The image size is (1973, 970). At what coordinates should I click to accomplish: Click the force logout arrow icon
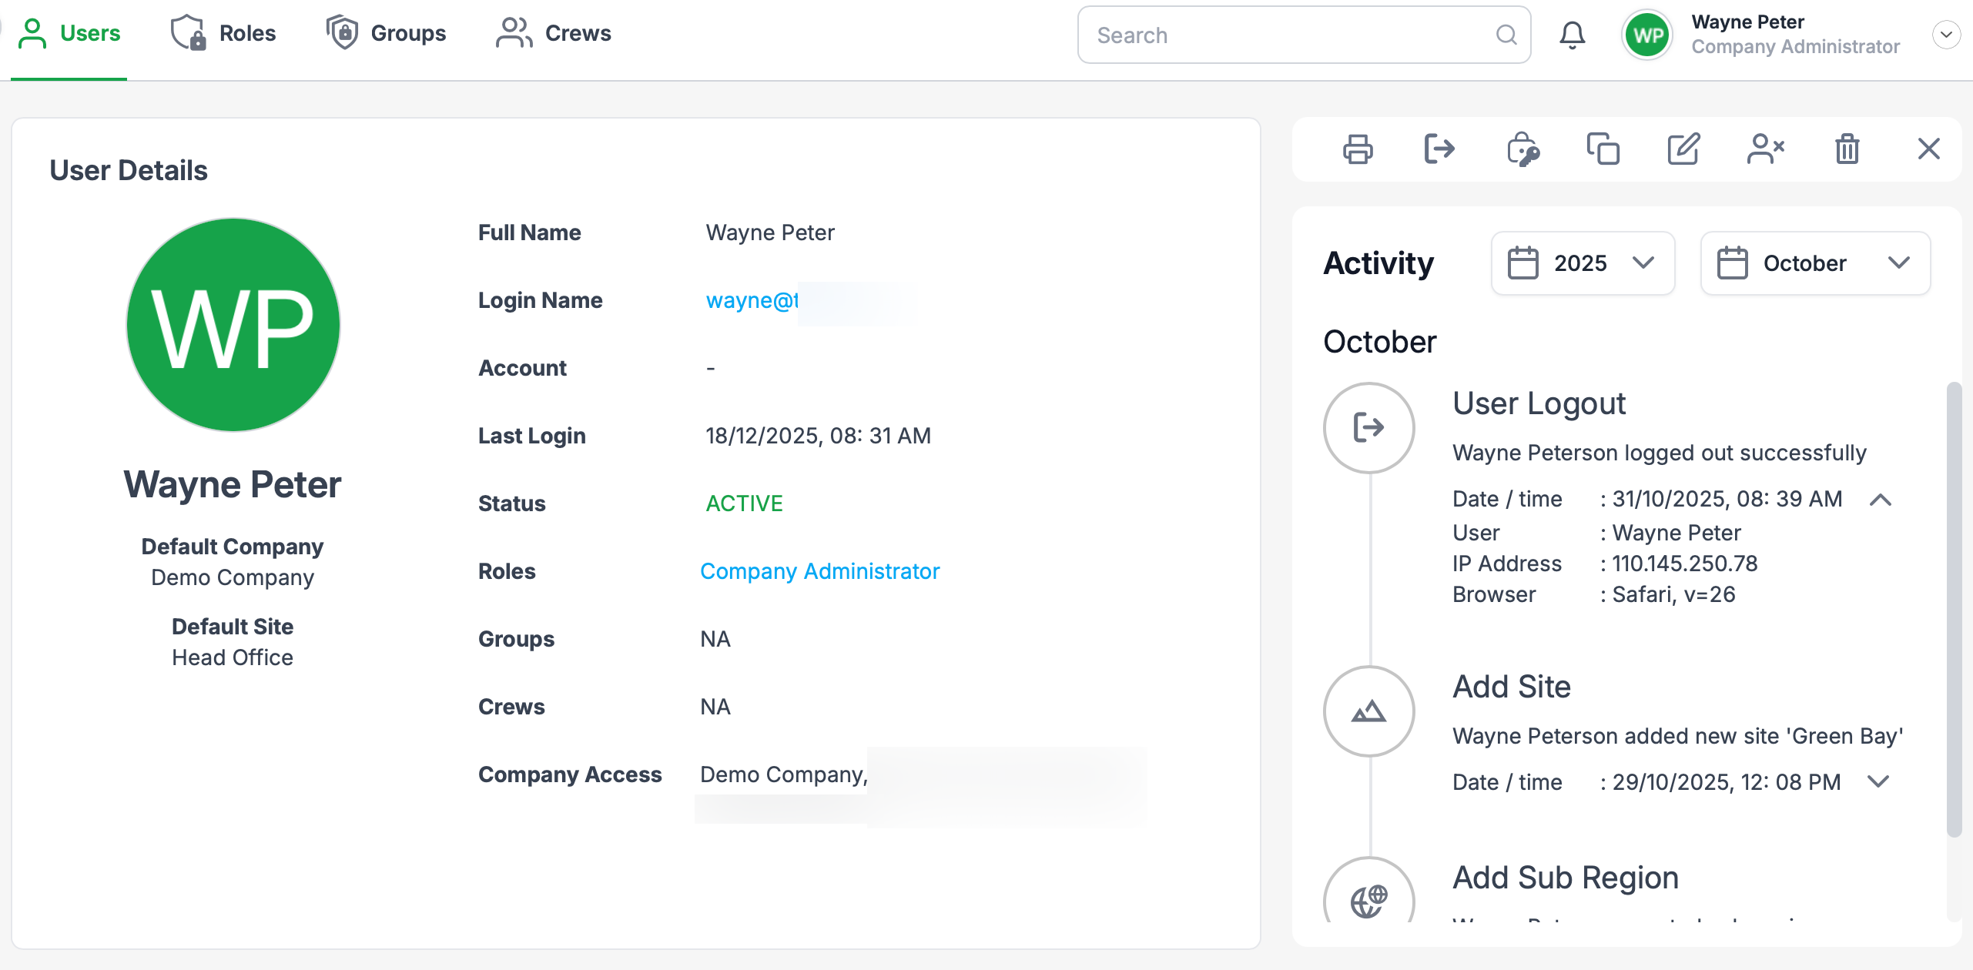tap(1439, 149)
